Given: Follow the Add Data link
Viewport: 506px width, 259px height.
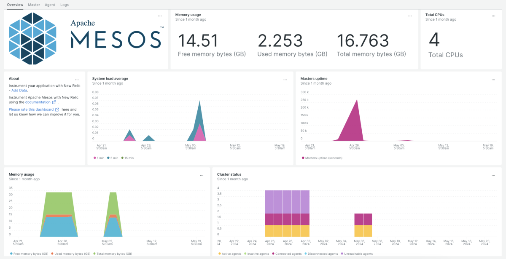Looking at the screenshot, I should pyautogui.click(x=19, y=90).
